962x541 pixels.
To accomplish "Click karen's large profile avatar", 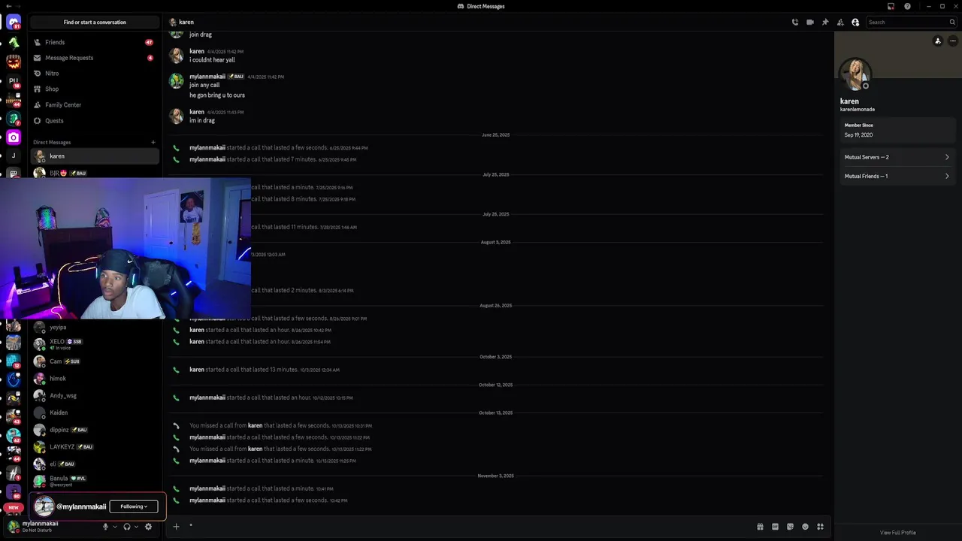I will pyautogui.click(x=855, y=74).
